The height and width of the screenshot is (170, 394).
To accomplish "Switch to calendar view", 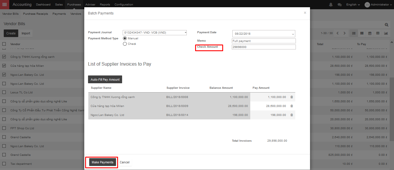I will pos(370,33).
